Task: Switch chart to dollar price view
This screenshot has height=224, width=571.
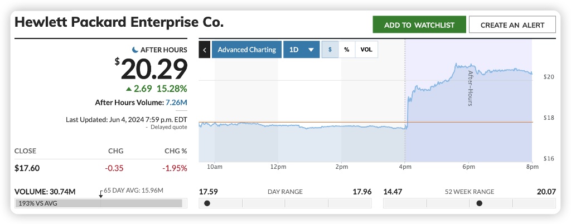Action: pos(330,50)
